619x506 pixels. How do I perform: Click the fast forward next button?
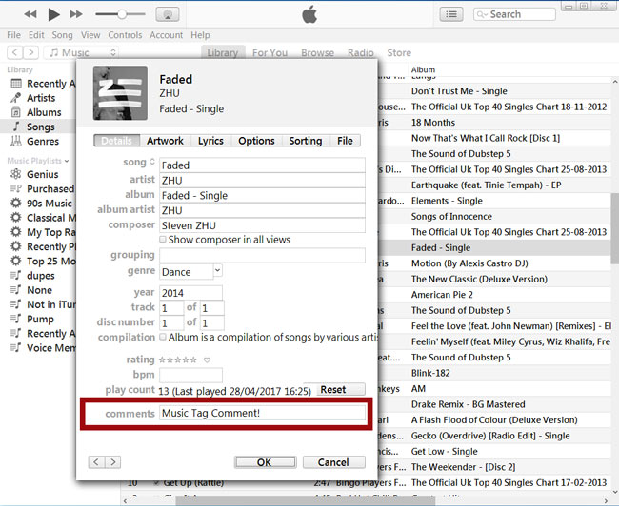coord(76,14)
